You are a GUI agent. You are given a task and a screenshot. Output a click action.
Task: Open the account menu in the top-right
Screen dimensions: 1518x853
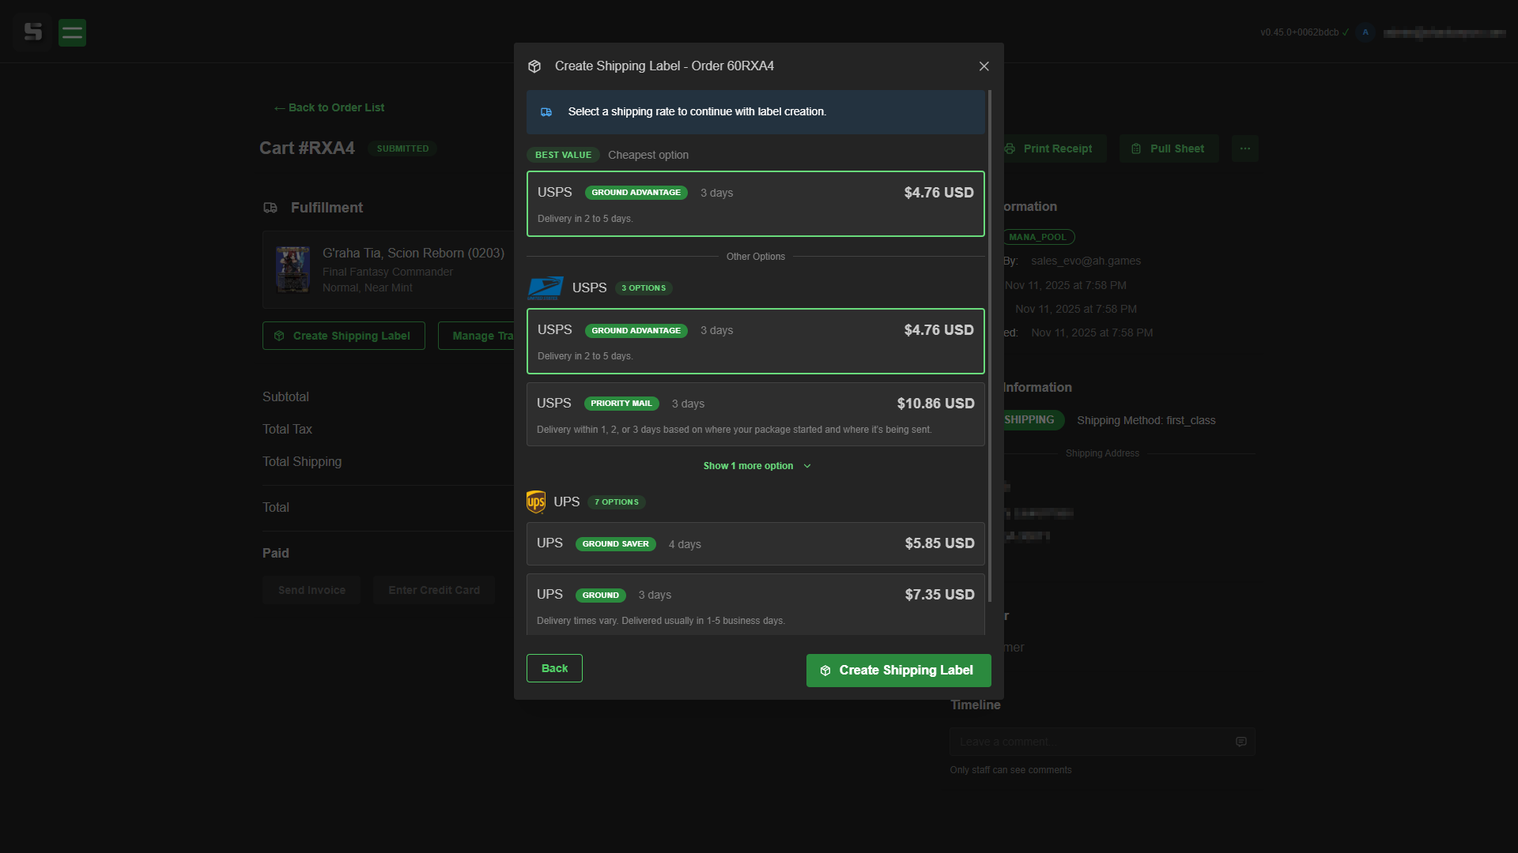pos(1445,32)
